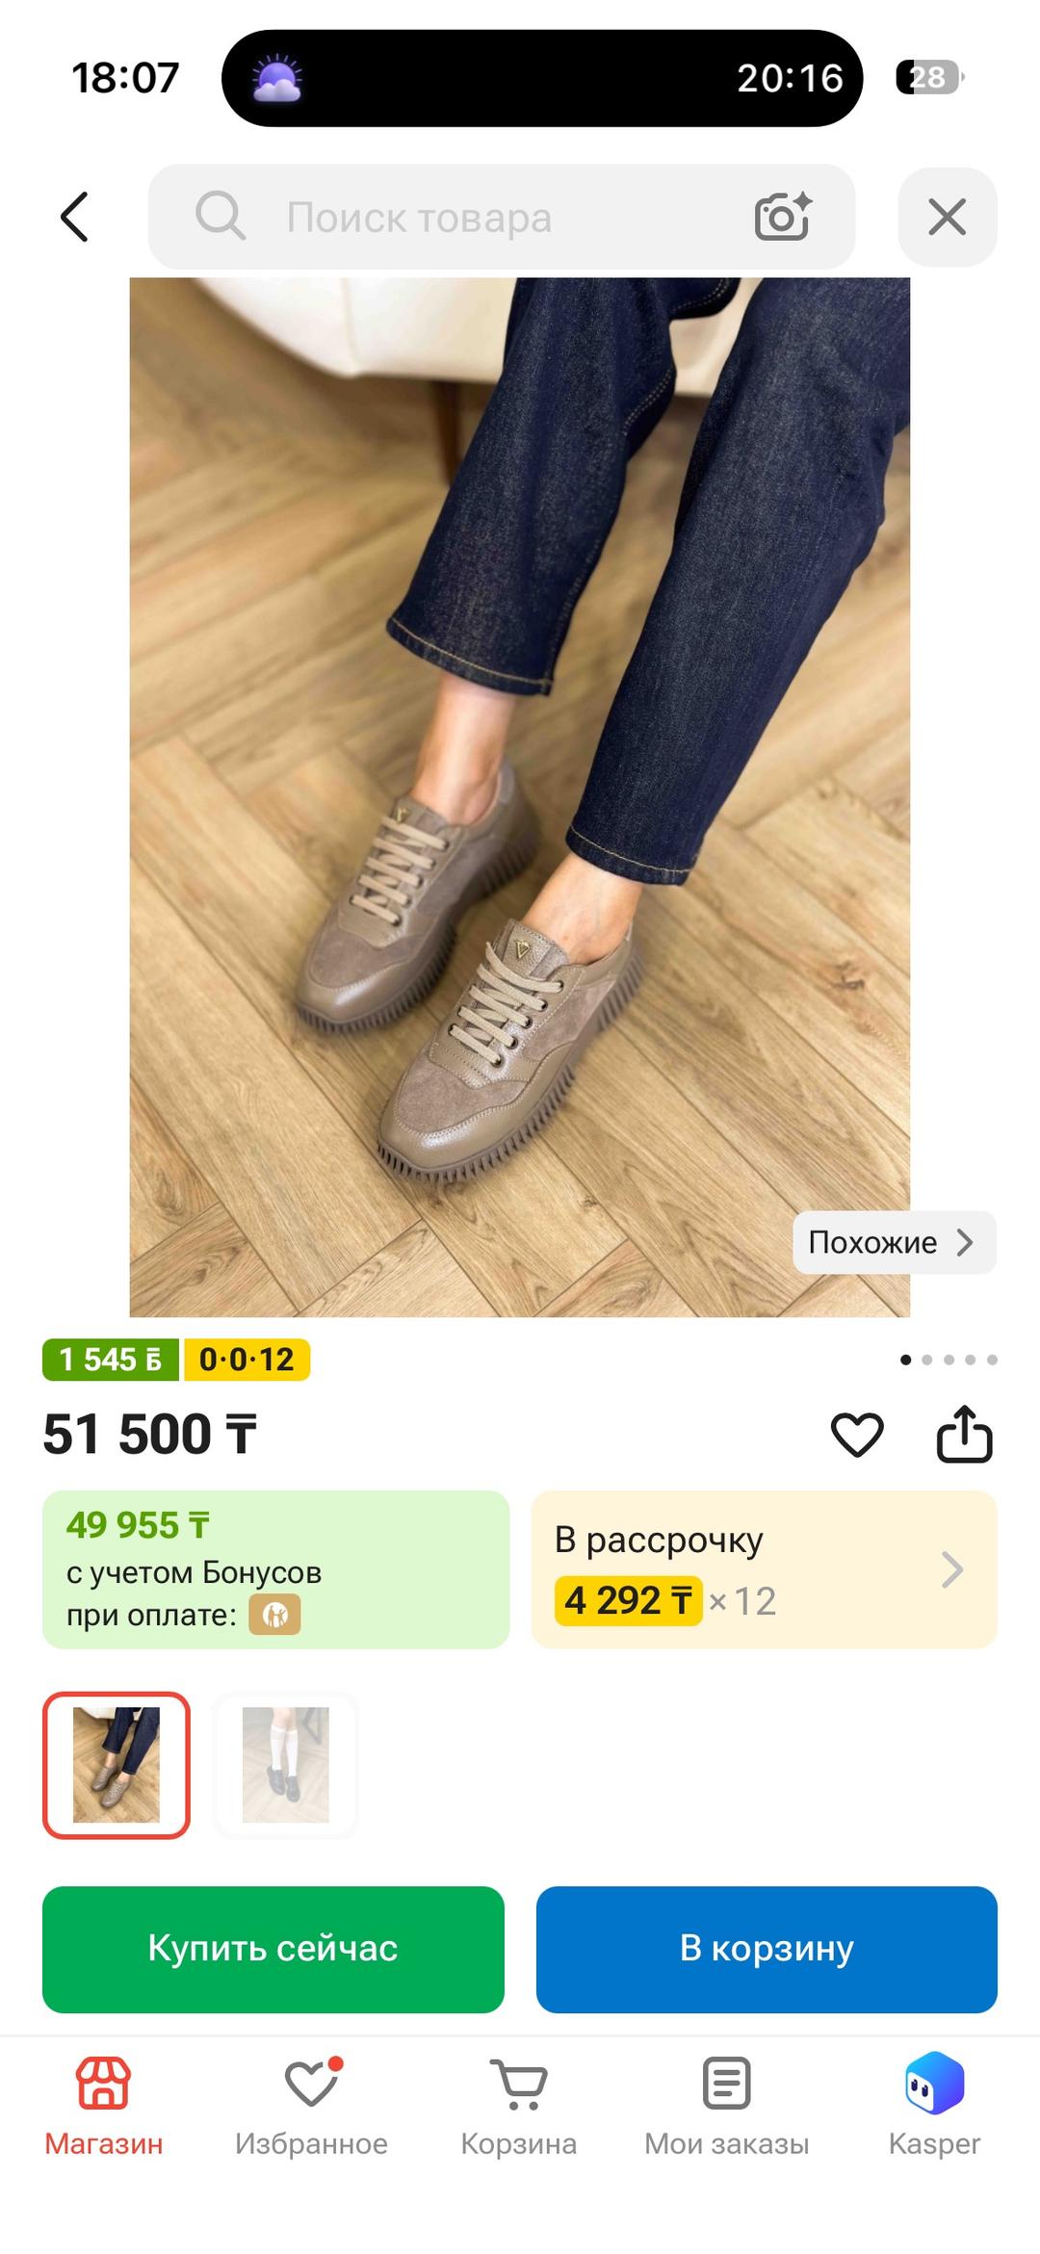Select the first taupe shoe thumbnail
The height and width of the screenshot is (2254, 1040).
tap(117, 1765)
